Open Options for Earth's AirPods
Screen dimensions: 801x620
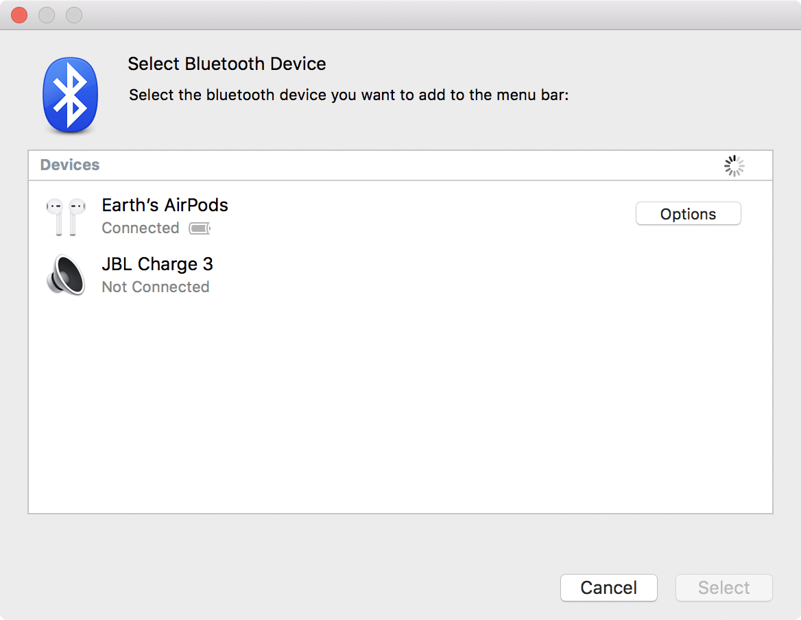coord(688,213)
